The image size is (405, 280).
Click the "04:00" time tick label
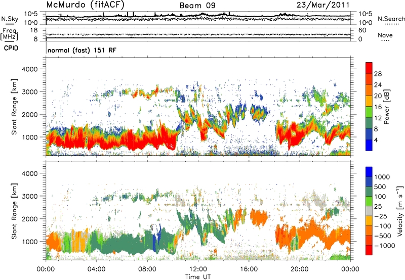[x=96, y=269]
